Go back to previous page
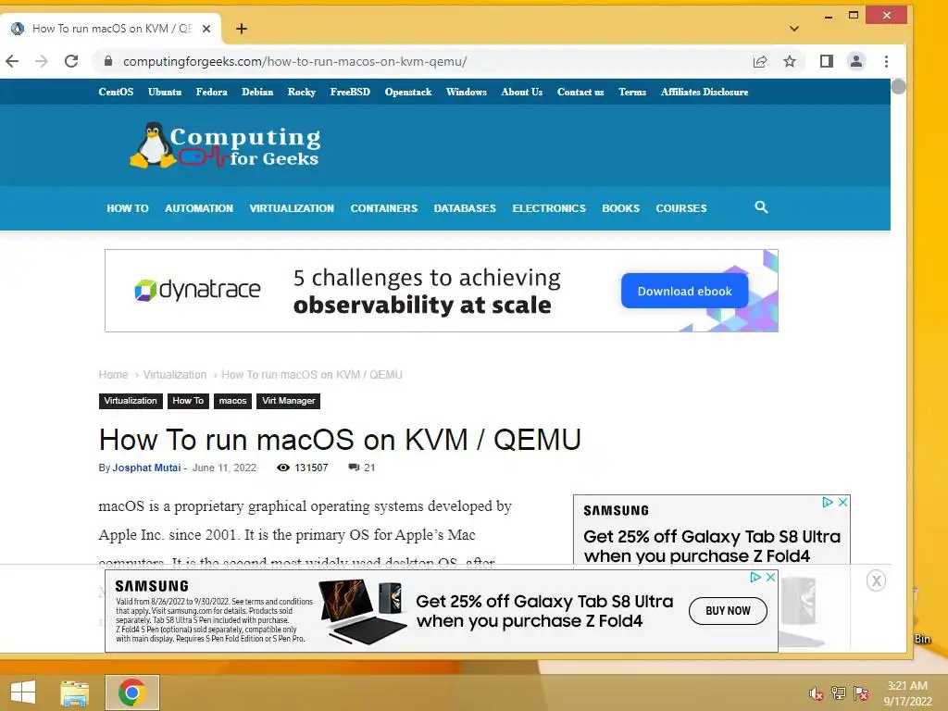 tap(12, 61)
